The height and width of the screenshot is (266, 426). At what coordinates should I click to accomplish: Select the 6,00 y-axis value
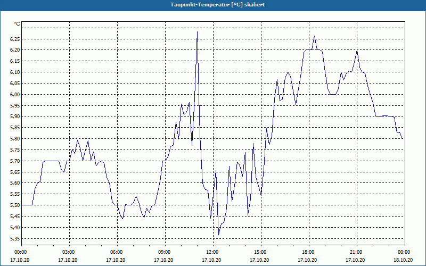pos(15,95)
